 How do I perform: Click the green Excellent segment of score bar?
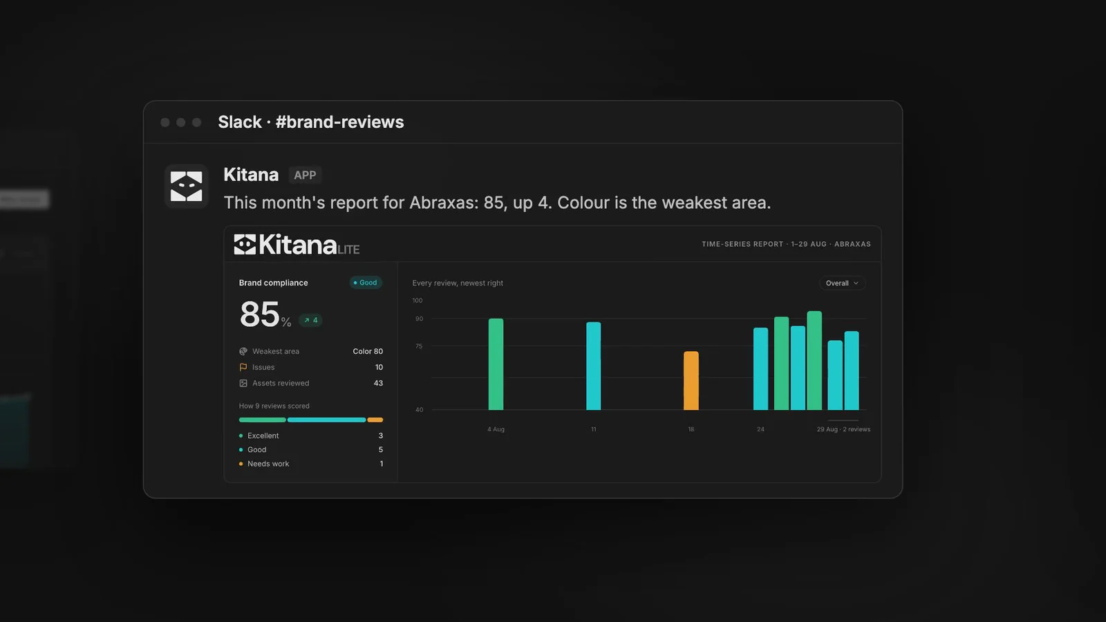click(263, 420)
